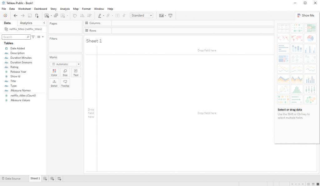Screen dimensions: 320x186
Task: Open the new worksheet dropdown arrow
Action: click(x=51, y=16)
